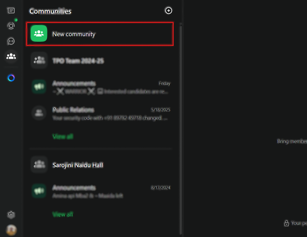Viewport: 307px width, 237px height.
Task: Select the highlighted New community entry
Action: pyautogui.click(x=99, y=34)
